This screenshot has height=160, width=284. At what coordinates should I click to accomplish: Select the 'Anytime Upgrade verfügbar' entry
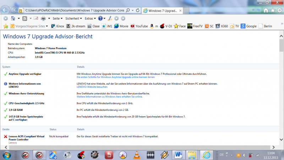click(25, 74)
